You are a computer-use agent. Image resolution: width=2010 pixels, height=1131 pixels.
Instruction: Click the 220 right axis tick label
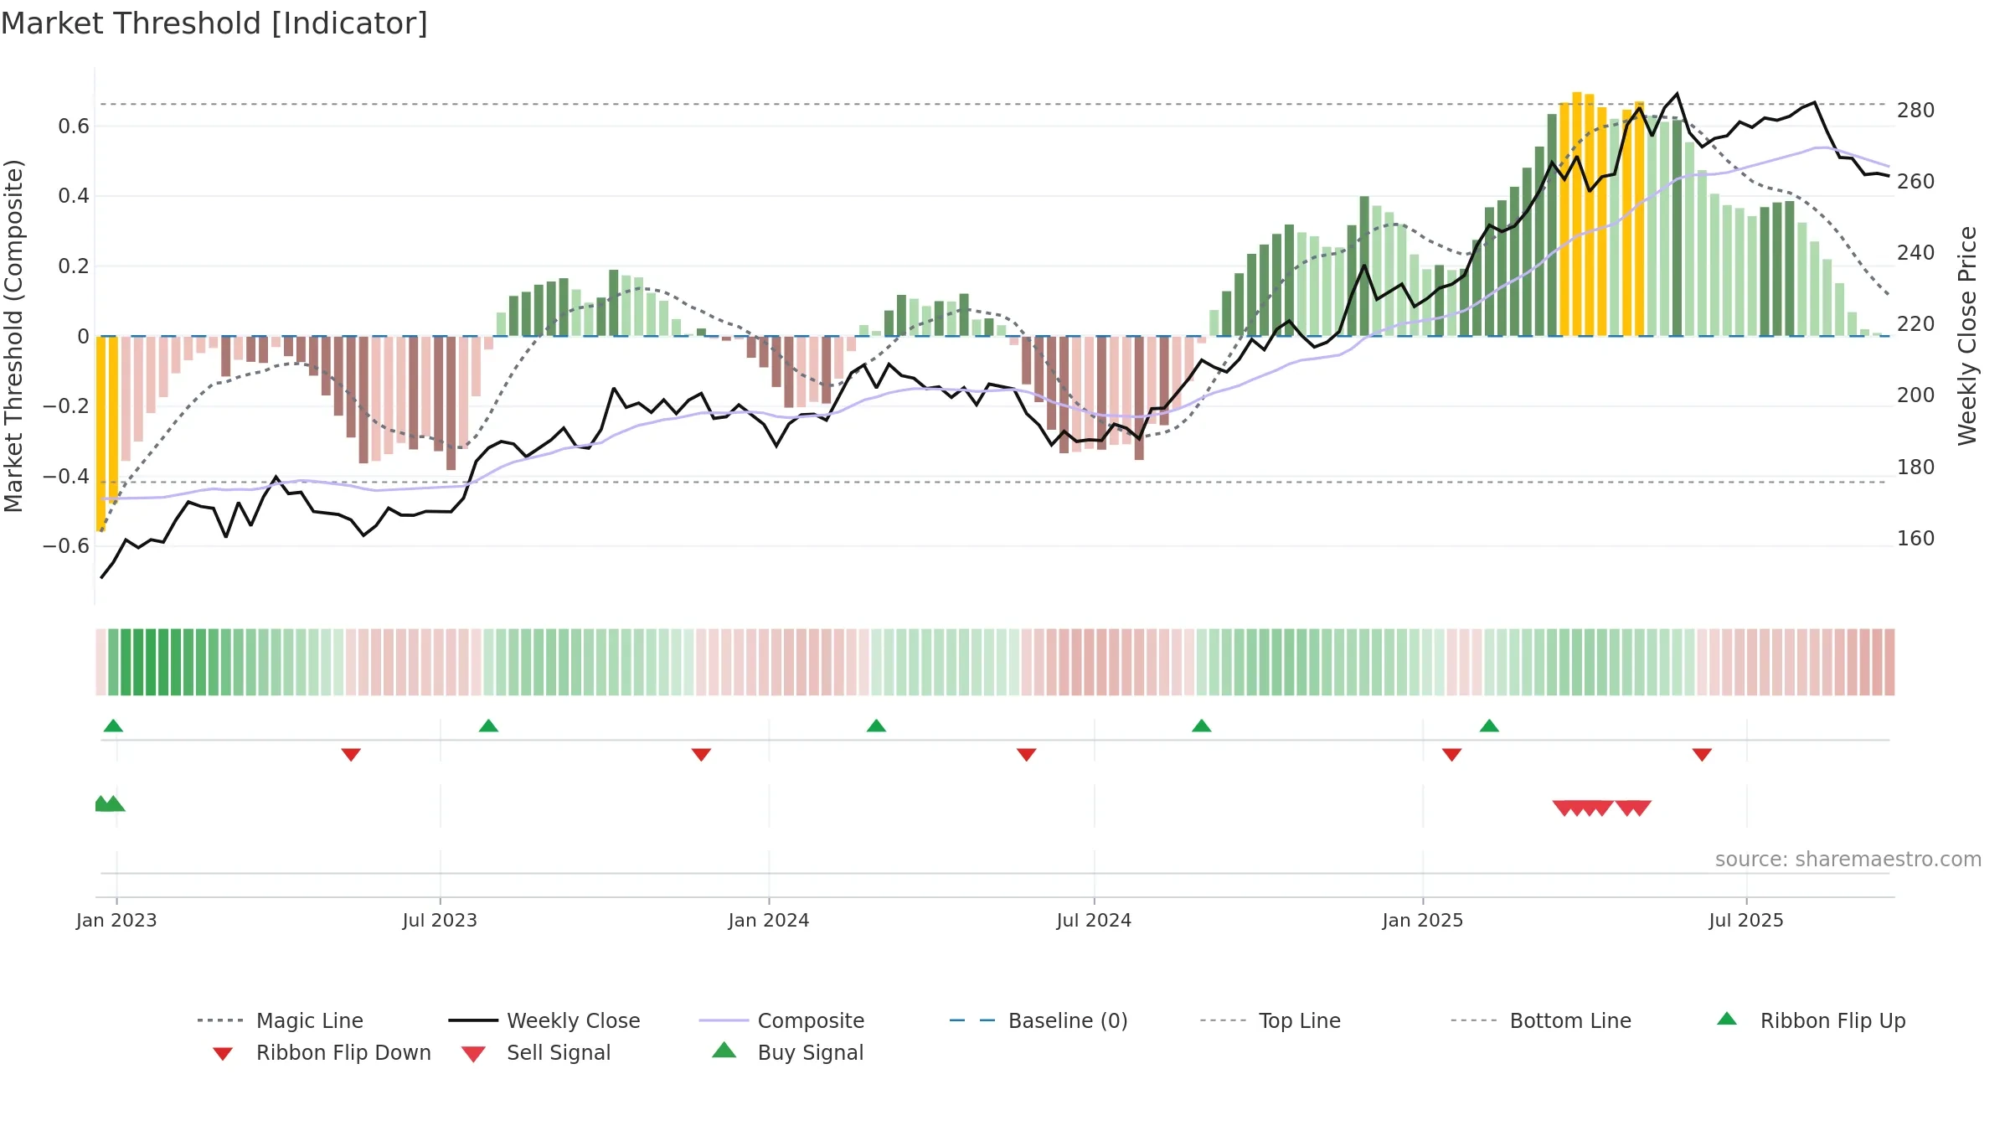pyautogui.click(x=1916, y=324)
